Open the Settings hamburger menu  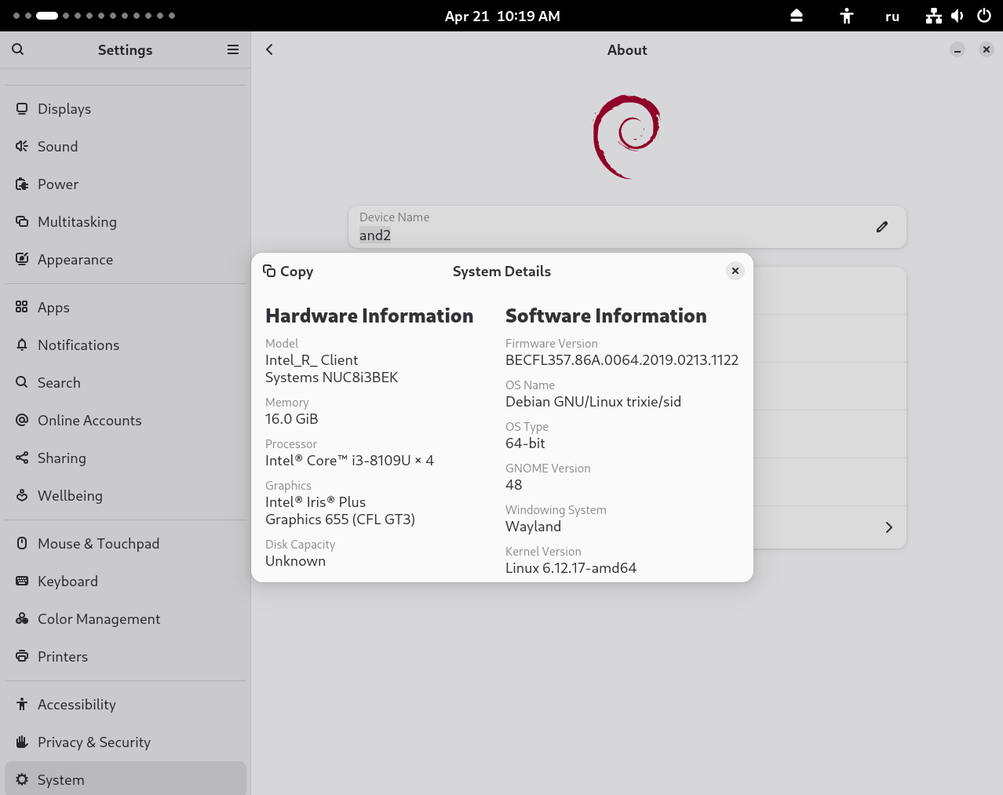(233, 49)
